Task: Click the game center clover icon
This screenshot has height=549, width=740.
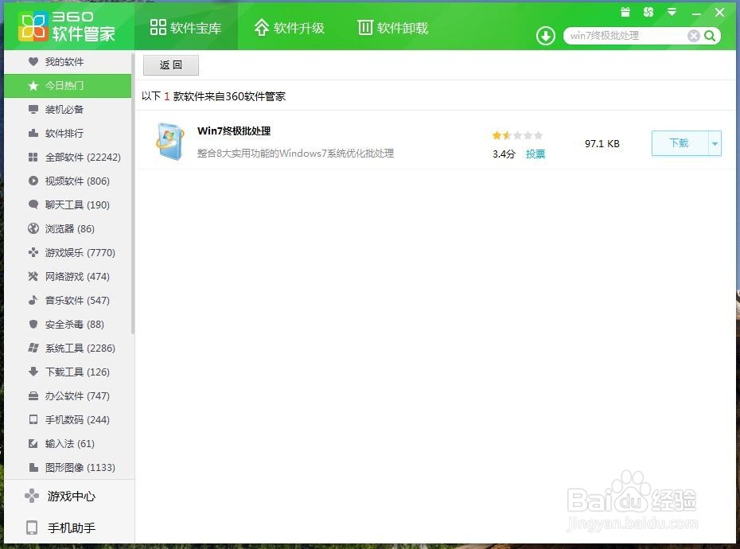Action: pyautogui.click(x=32, y=496)
